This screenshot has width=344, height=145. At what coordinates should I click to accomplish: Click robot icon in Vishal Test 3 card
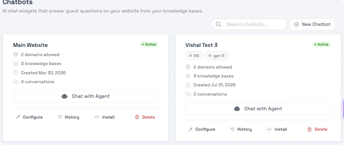pyautogui.click(x=237, y=109)
